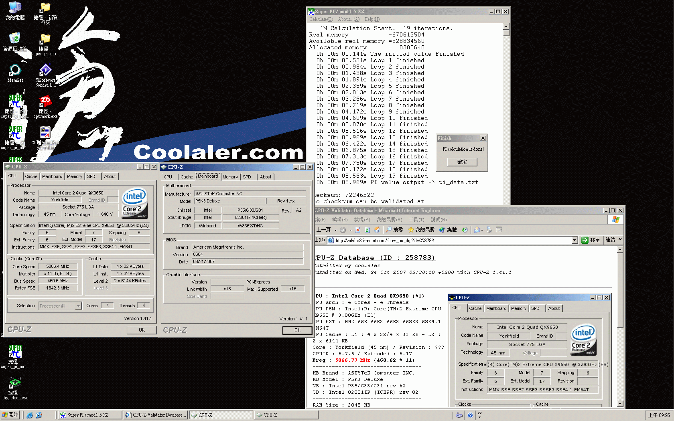
Task: Click IE Print icon
Action: coord(489,230)
